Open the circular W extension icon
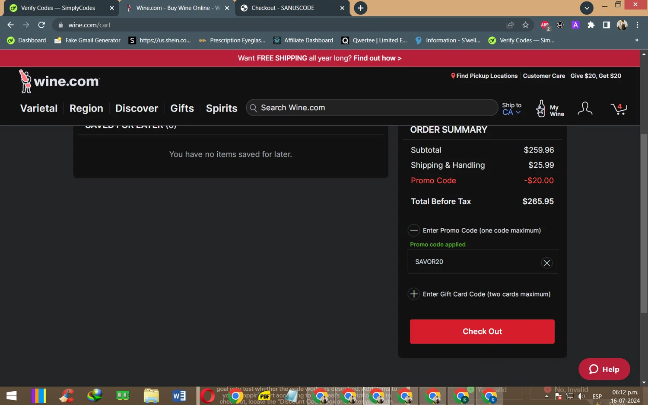 click(x=560, y=25)
